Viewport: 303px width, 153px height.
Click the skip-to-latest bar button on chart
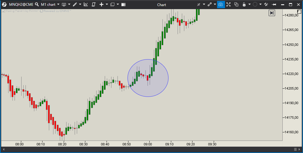272,13
